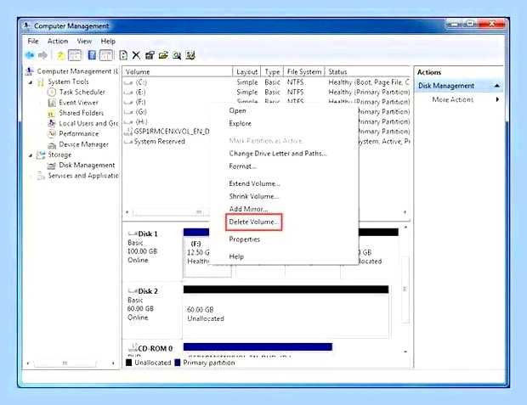Click the Services and Applications icon
Image resolution: width=527 pixels, height=405 pixels.
click(x=41, y=176)
